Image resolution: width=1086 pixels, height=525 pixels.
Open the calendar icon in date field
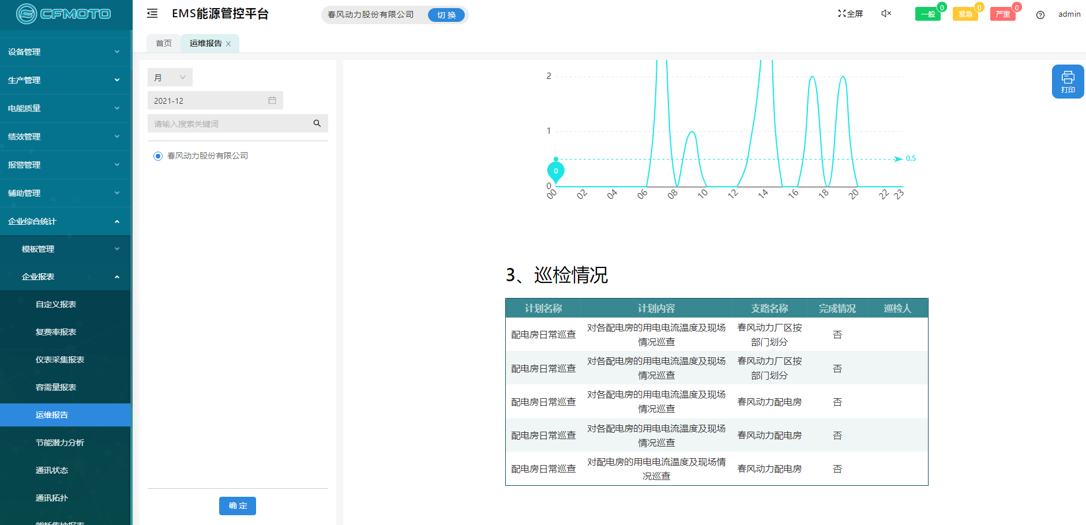[x=272, y=101]
